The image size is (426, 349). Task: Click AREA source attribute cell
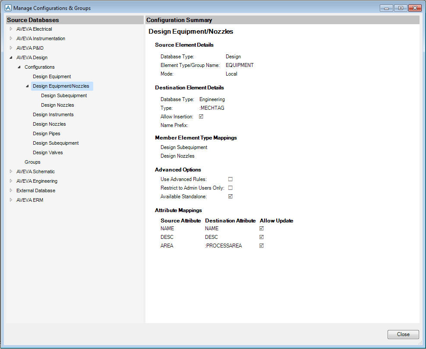click(167, 246)
